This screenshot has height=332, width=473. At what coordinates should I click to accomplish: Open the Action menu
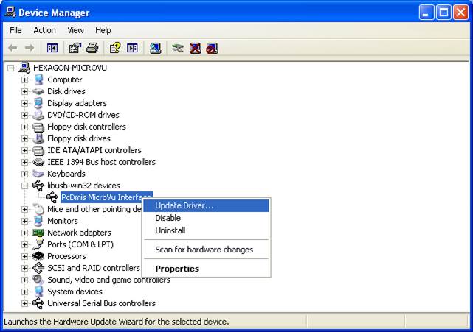[44, 30]
